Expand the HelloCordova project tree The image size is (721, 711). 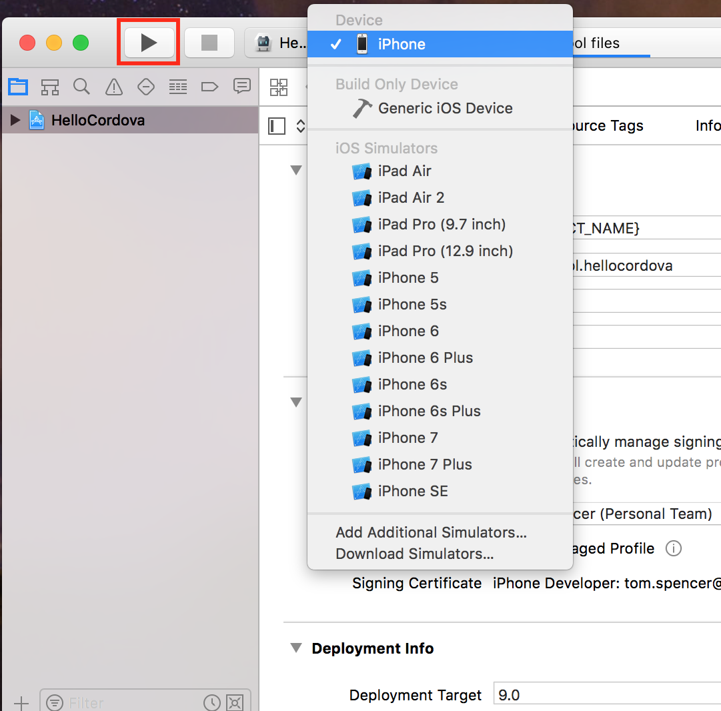(13, 120)
